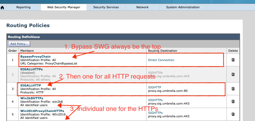
Task: Delete the SIGALLHTTP policy with trash icon
Action: point(233,89)
